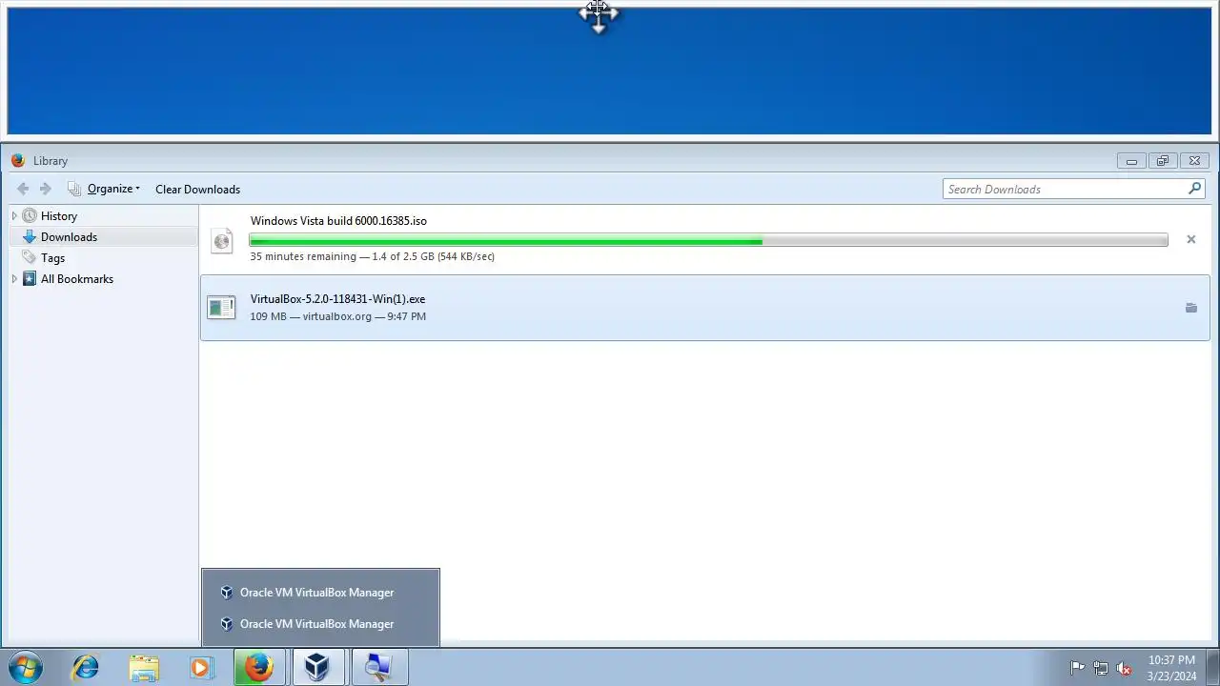This screenshot has width=1220, height=686.
Task: Click the network tray icon
Action: tap(1101, 668)
